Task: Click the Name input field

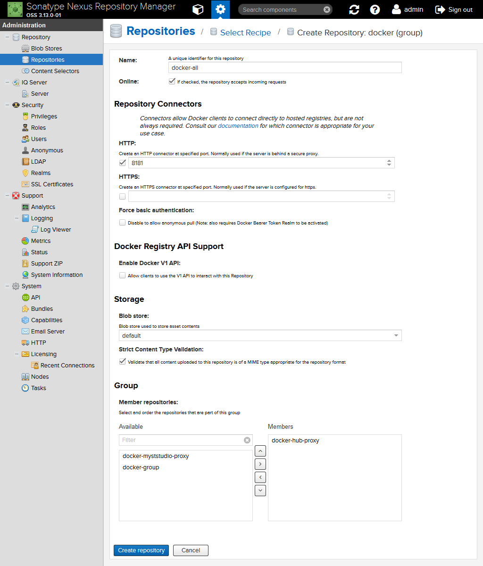Action: click(285, 67)
